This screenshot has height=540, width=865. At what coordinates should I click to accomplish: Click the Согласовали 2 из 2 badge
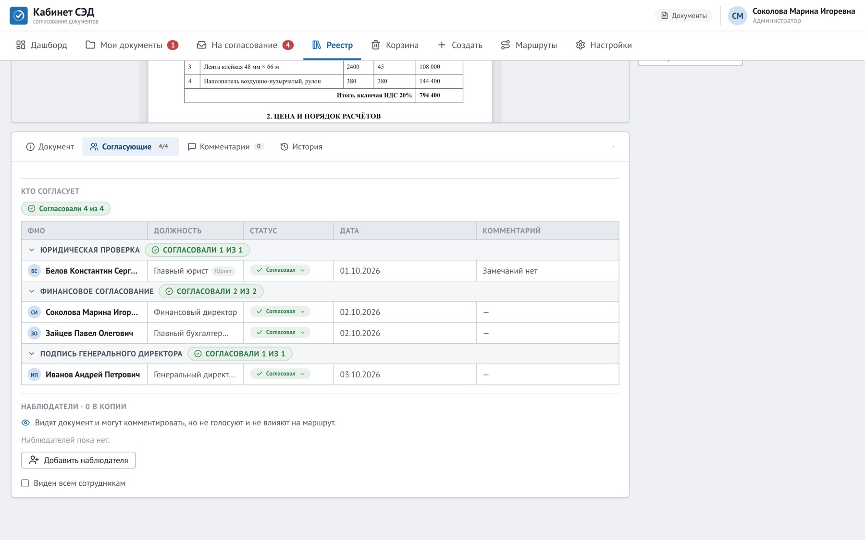[211, 291]
